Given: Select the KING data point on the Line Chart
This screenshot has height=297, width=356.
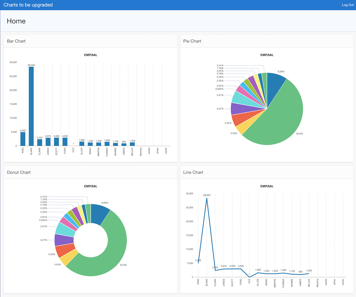Looking at the screenshot, I should pos(198,263).
